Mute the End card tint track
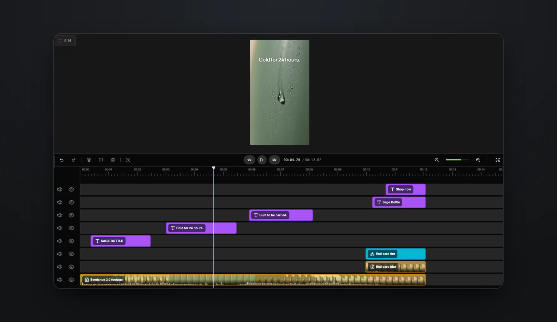The width and height of the screenshot is (557, 322). point(60,254)
